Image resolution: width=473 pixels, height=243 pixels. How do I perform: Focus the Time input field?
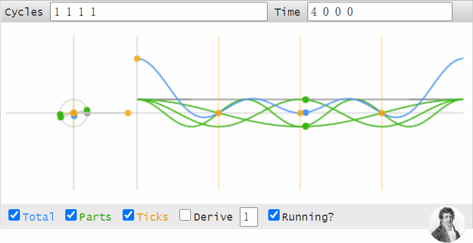tap(380, 11)
